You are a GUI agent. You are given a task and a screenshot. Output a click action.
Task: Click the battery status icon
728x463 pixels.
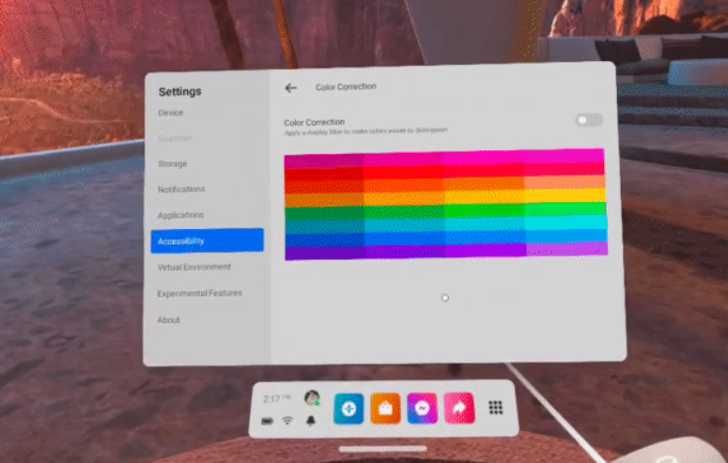(x=266, y=420)
